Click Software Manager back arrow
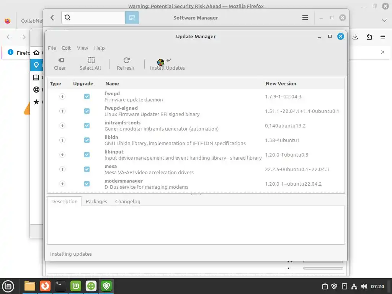This screenshot has width=392, height=294. coord(52,18)
